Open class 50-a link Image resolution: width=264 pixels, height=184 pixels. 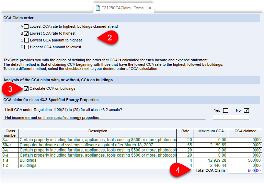point(7,145)
